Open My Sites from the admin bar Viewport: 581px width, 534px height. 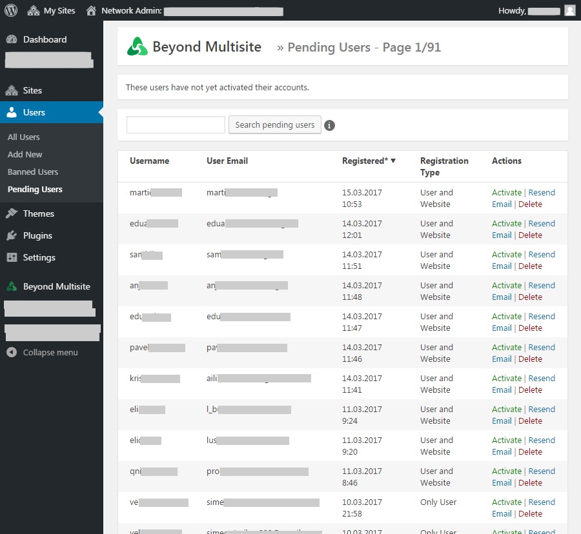pos(51,10)
